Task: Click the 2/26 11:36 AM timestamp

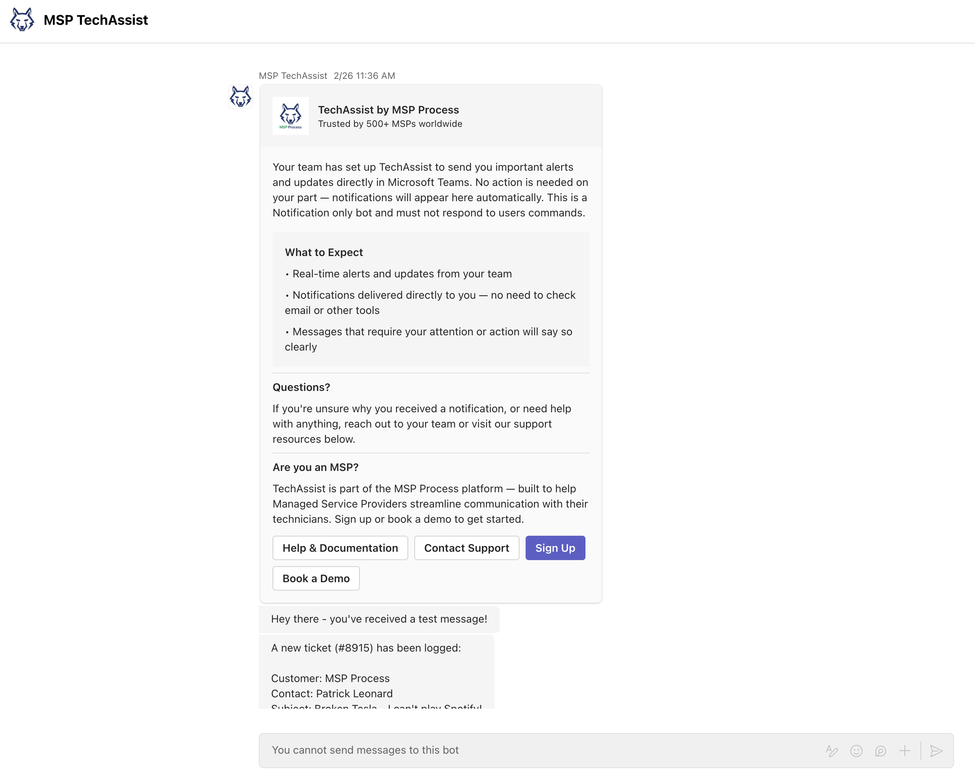Action: pos(364,75)
